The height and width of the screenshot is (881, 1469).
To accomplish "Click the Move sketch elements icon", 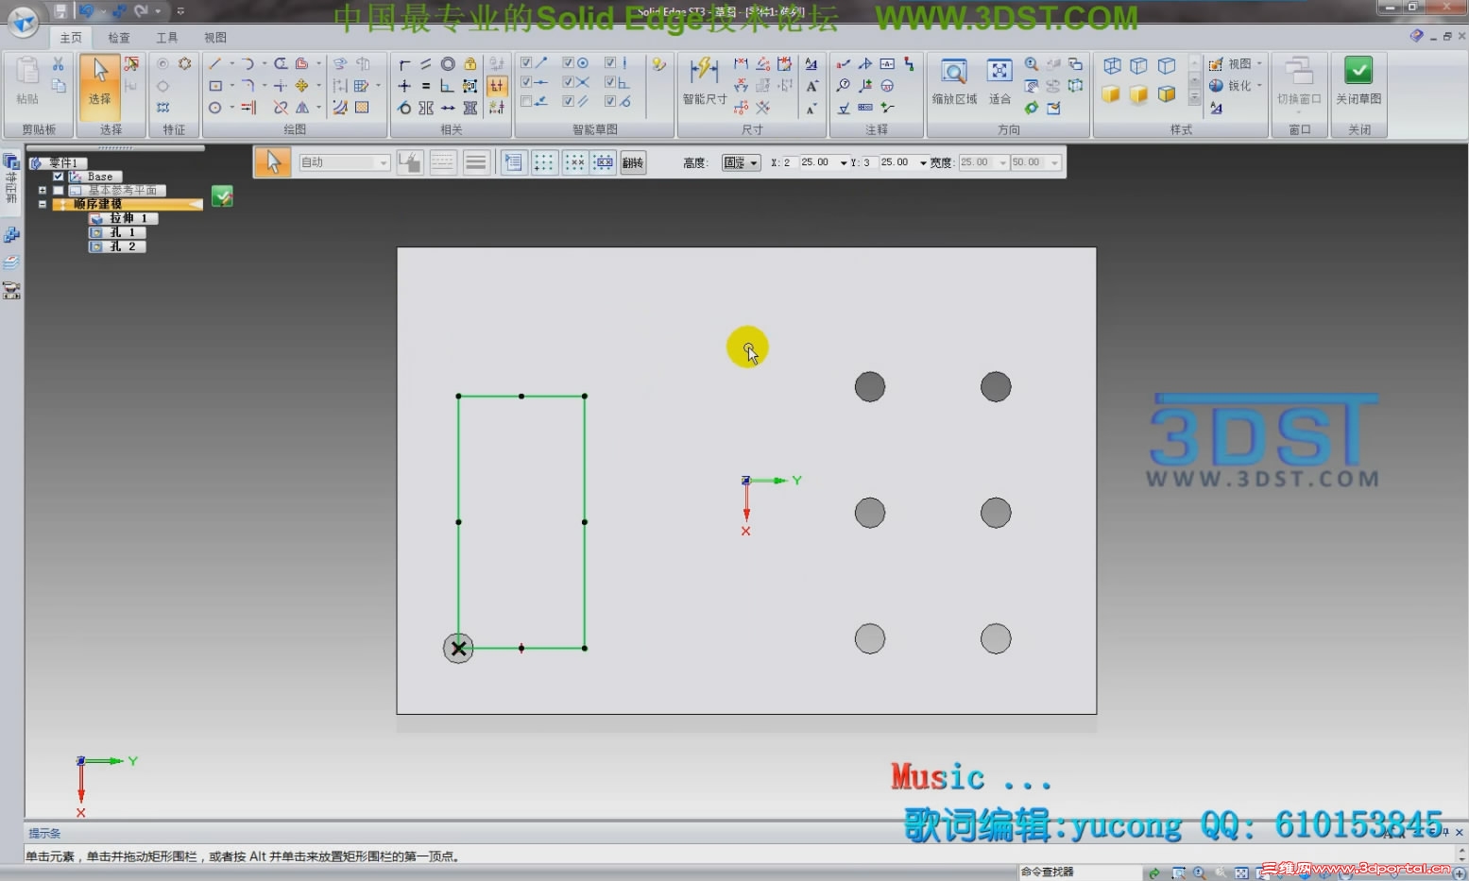I will (x=302, y=86).
